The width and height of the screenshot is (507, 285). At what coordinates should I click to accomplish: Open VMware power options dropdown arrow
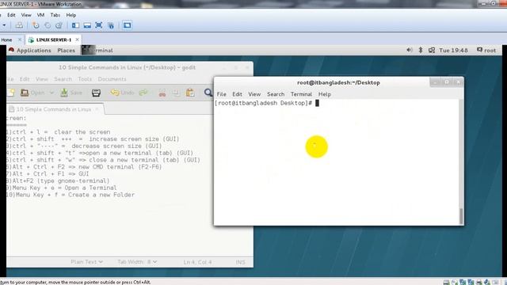pos(4,25)
